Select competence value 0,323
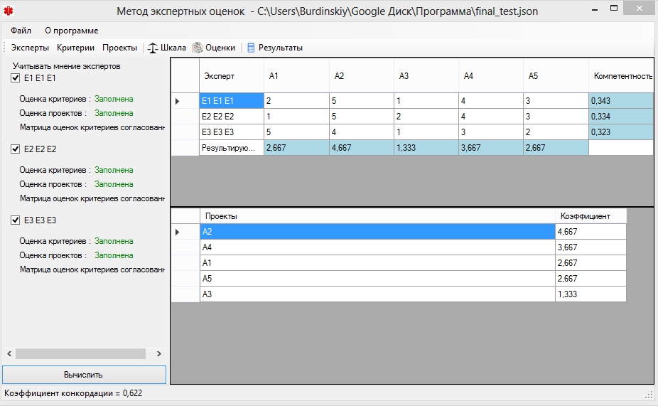 [621, 132]
